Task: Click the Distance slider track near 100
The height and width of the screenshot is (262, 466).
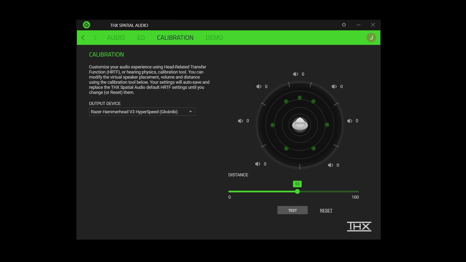Action: (x=357, y=191)
